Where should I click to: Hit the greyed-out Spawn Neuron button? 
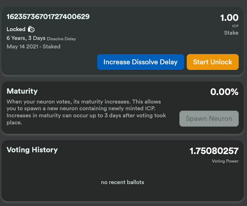point(209,119)
